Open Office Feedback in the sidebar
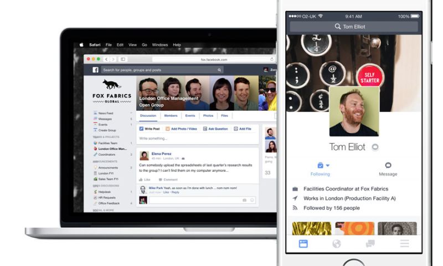 pos(109,203)
